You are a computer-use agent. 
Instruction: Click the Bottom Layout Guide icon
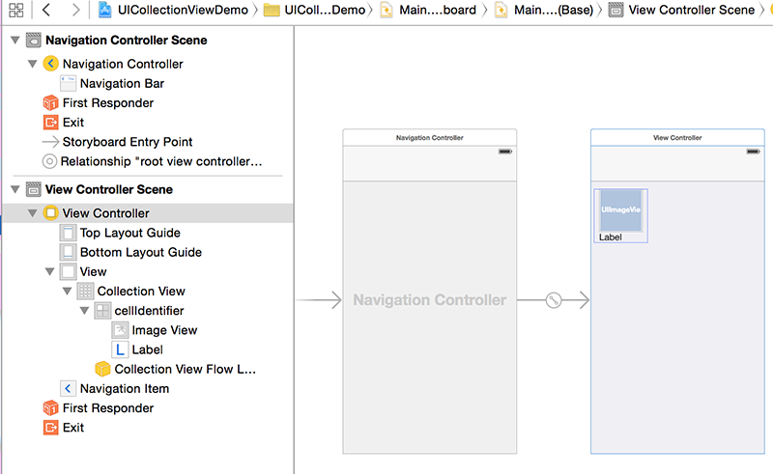[x=68, y=252]
